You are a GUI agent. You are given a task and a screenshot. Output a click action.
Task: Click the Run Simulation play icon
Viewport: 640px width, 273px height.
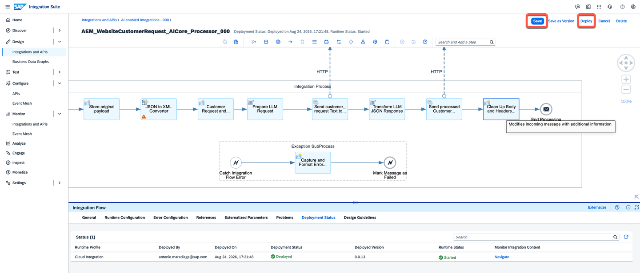click(402, 42)
